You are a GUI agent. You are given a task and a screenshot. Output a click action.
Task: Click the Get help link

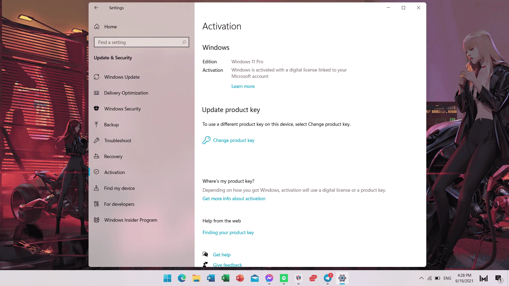[222, 255]
